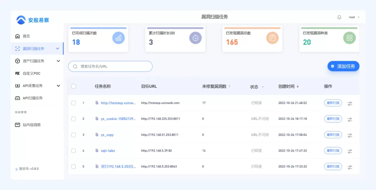Open the sqli-labs task link
This screenshot has height=190, width=376.
tap(108, 151)
